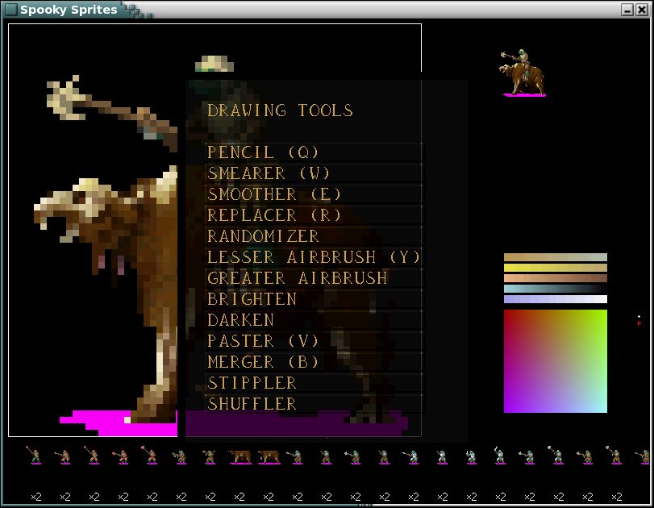The height and width of the screenshot is (508, 654).
Task: Select the Pencil (Q) drawing tool
Action: 264,152
